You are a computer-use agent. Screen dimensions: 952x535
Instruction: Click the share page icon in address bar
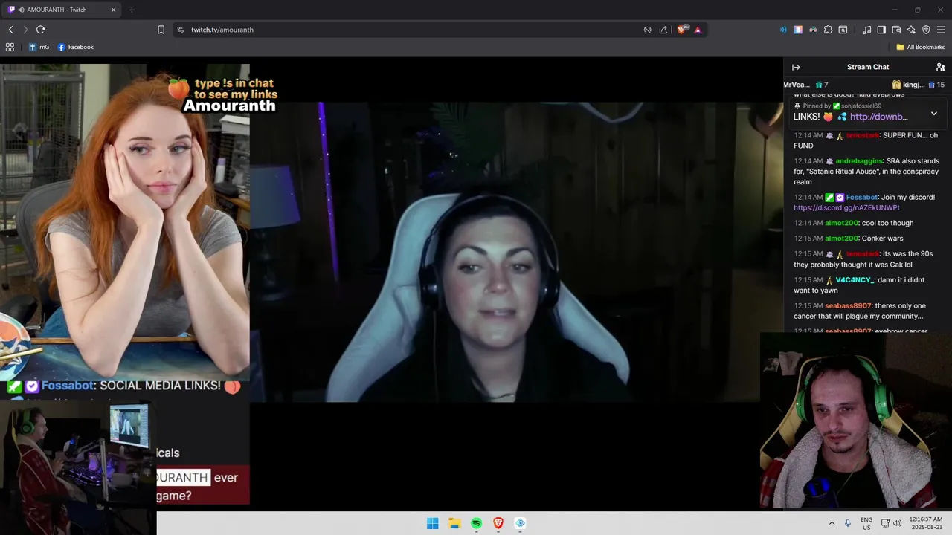click(663, 30)
